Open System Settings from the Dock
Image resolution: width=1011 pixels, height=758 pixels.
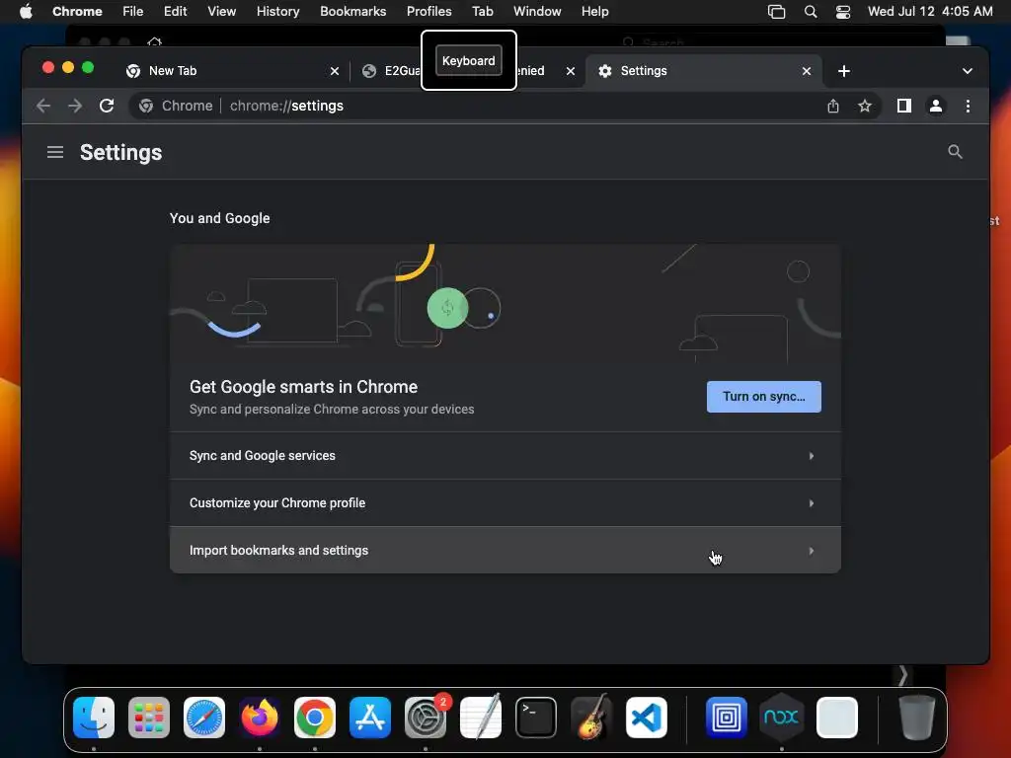[426, 718]
